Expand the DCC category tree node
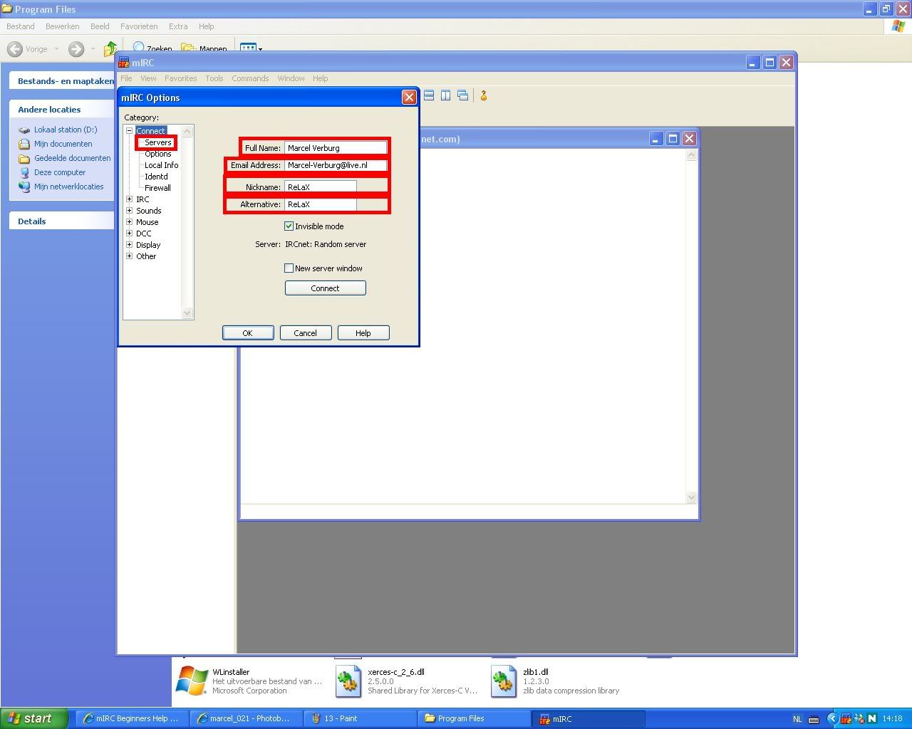 tap(130, 234)
